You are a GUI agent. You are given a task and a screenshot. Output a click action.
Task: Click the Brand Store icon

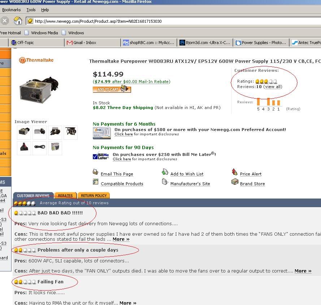point(235,182)
